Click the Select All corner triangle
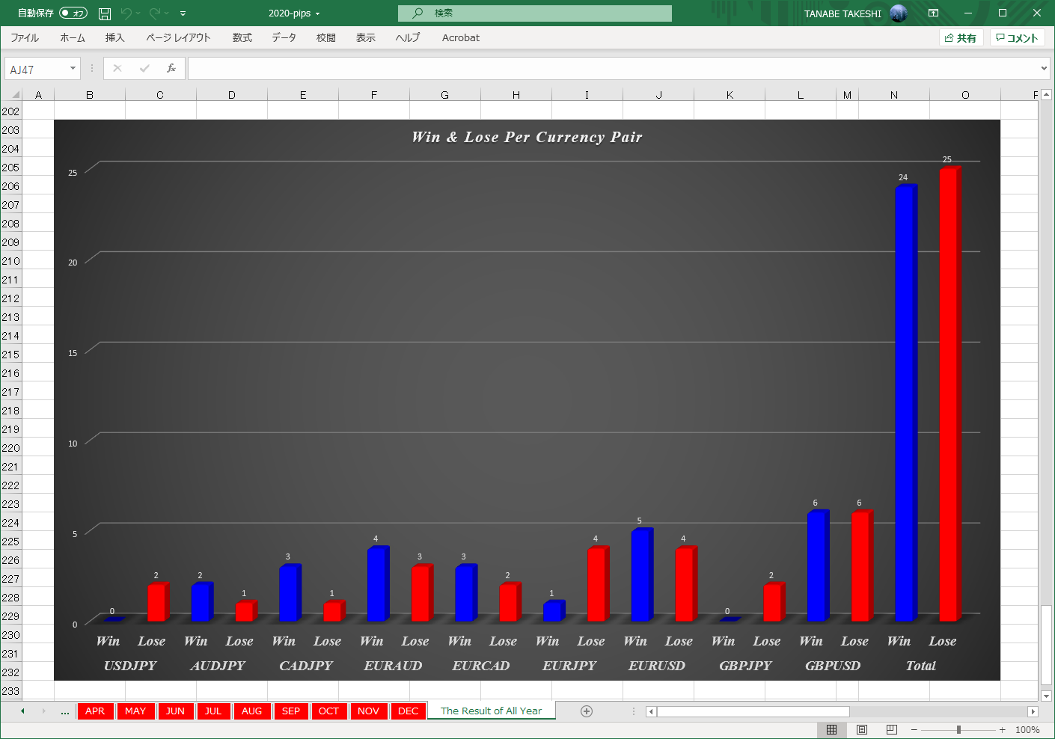Viewport: 1055px width, 739px height. (15, 95)
